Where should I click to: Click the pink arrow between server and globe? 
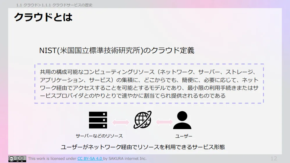point(120,122)
